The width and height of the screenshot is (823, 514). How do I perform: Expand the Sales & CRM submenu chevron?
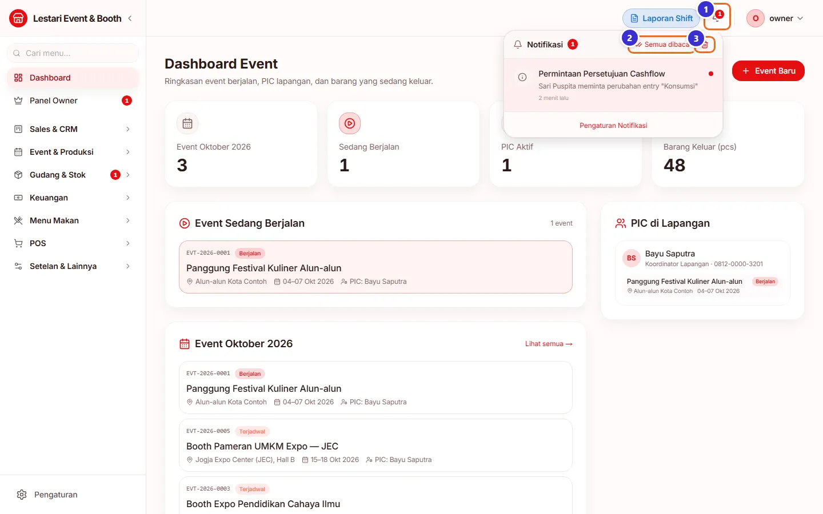click(x=128, y=129)
